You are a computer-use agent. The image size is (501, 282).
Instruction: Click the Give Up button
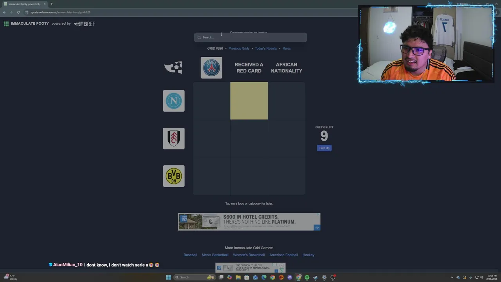pyautogui.click(x=324, y=148)
